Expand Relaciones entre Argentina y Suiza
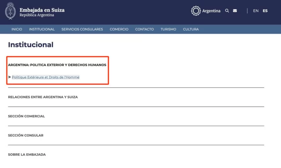 (x=43, y=97)
